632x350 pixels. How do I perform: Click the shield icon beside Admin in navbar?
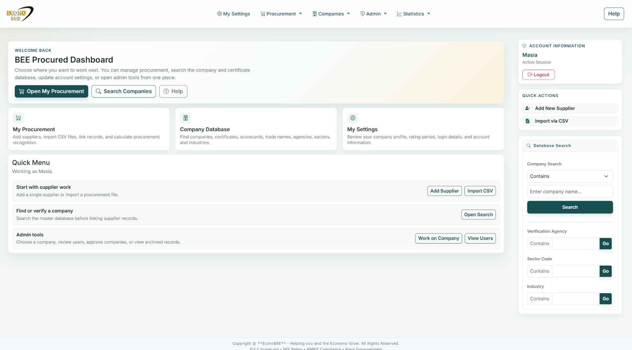[x=362, y=14]
